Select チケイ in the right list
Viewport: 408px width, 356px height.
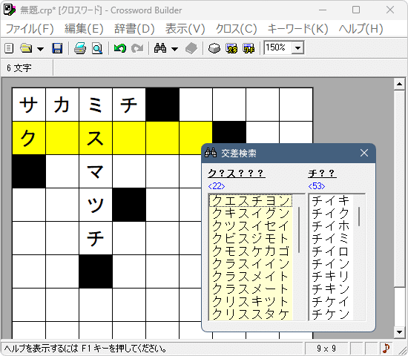click(x=331, y=301)
